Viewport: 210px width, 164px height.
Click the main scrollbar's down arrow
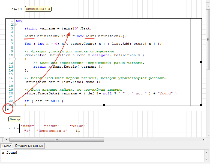pos(208,135)
